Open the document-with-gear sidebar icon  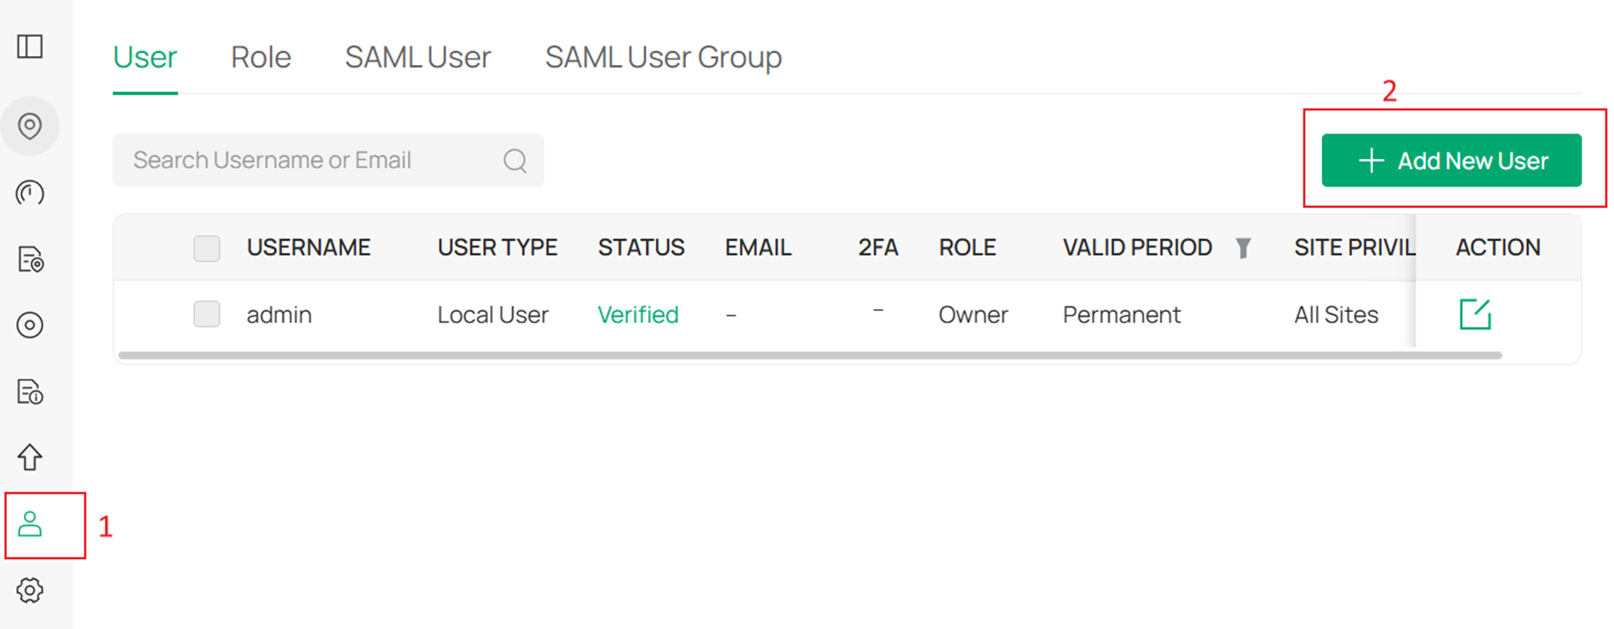click(30, 259)
